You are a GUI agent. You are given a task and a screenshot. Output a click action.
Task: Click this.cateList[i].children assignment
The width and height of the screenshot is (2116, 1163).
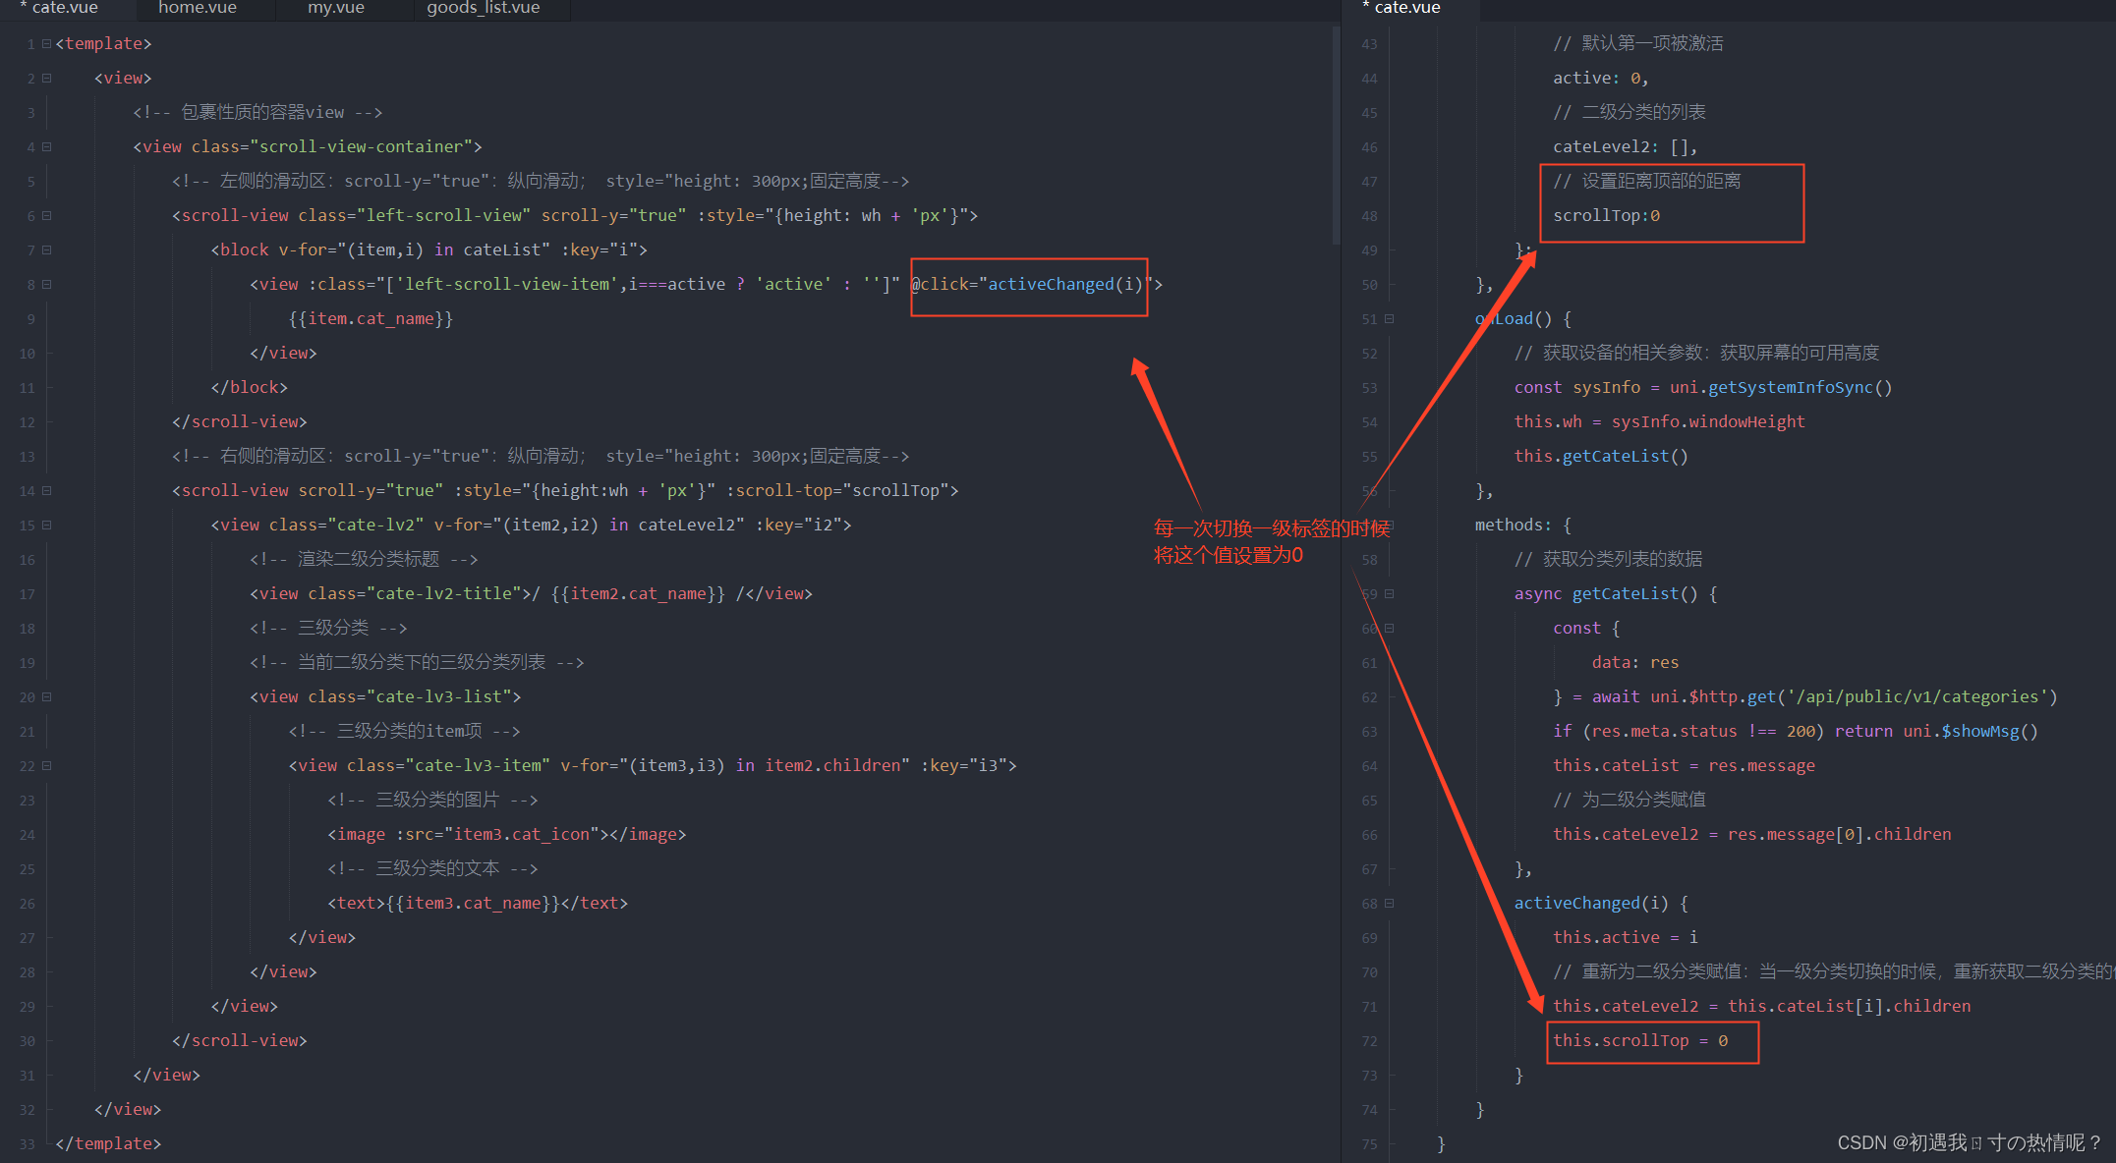[x=1761, y=1007]
